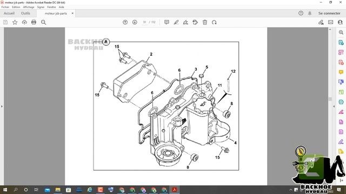The width and height of the screenshot is (346, 194).
Task: Open the pink Redact tool in right pane
Action: coord(341,112)
